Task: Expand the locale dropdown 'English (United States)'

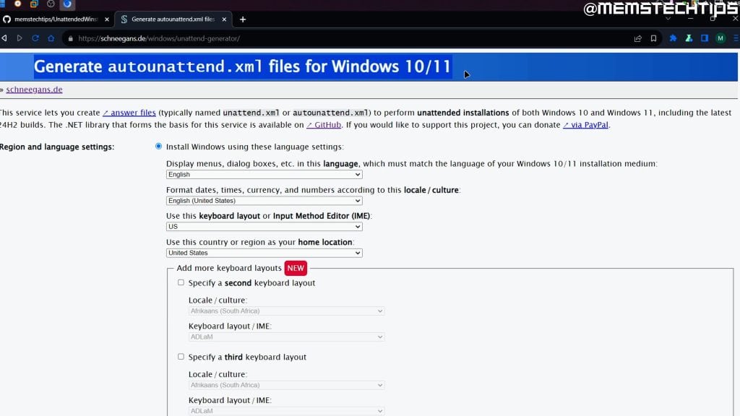Action: tap(264, 201)
